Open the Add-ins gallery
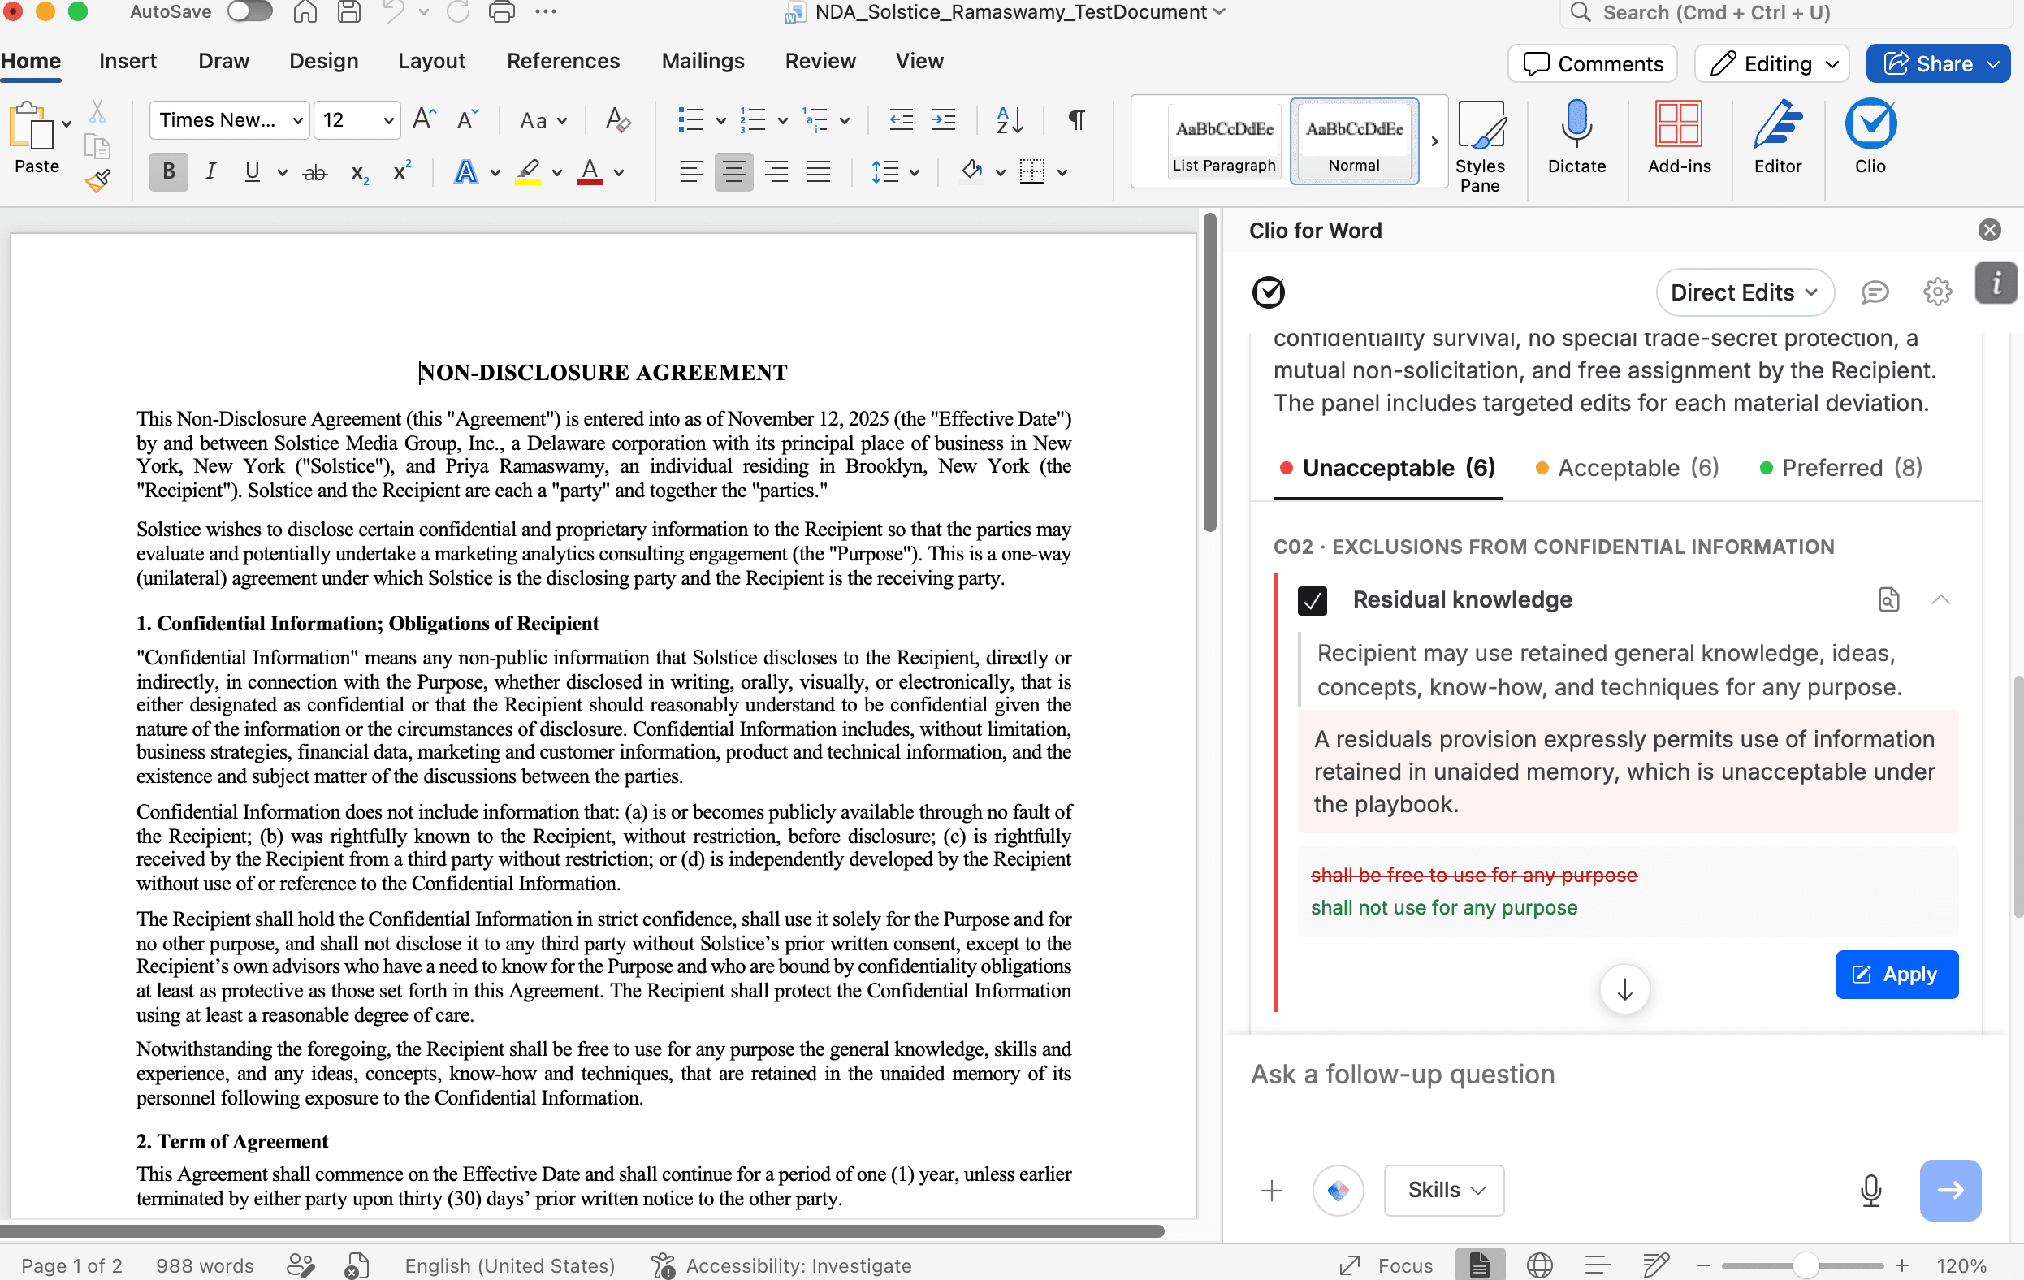Screen dimensions: 2024x1280 point(1679,138)
